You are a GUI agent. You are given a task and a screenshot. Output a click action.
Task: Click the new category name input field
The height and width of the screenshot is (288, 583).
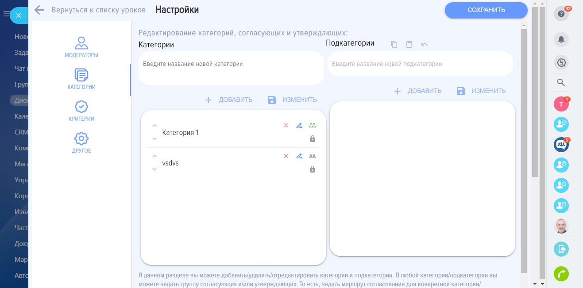(231, 64)
